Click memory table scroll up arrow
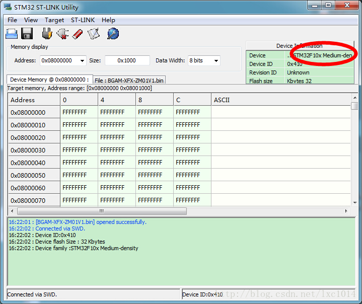The height and width of the screenshot is (304, 362). 355,98
